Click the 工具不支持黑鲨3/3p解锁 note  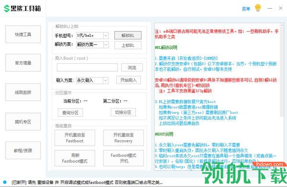point(185,91)
